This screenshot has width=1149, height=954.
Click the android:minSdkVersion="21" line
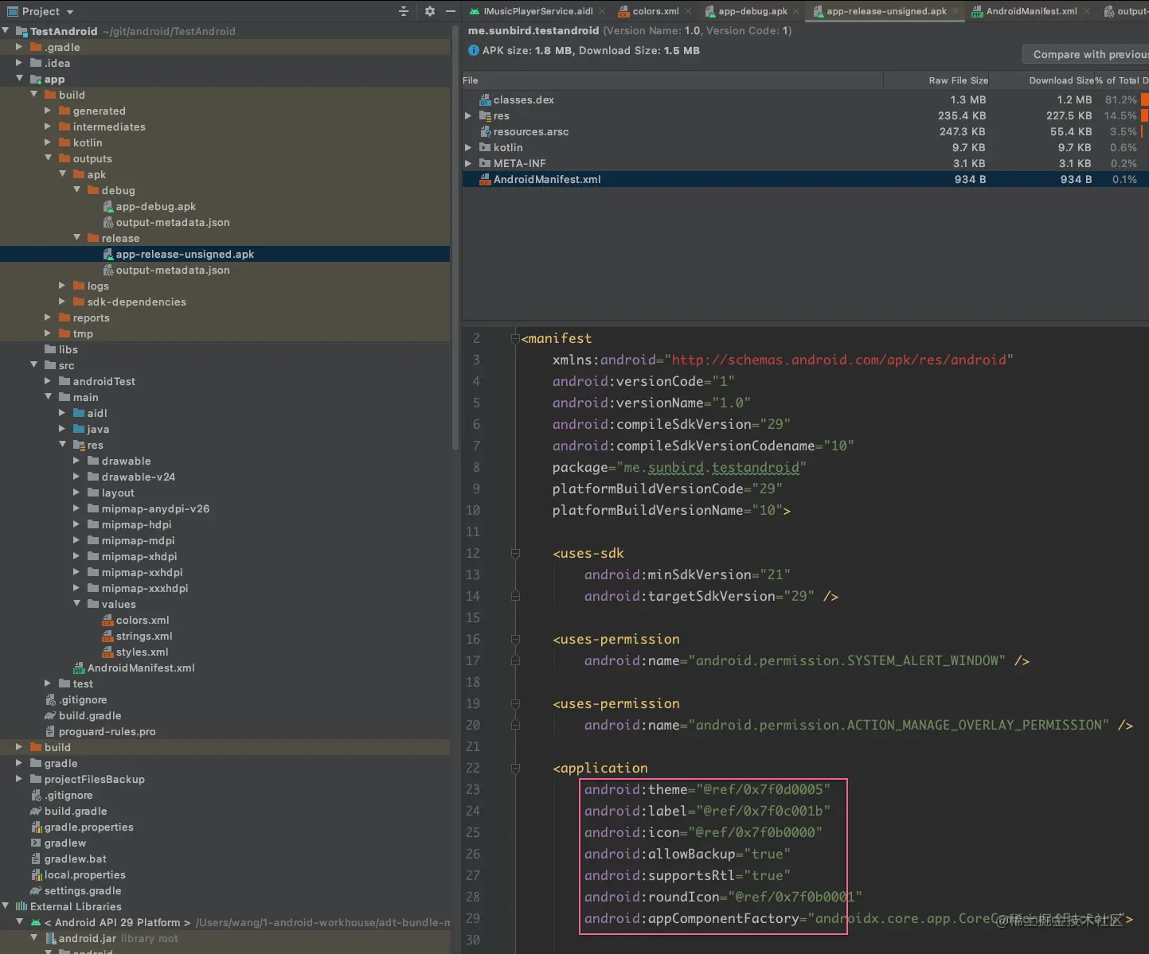(687, 574)
